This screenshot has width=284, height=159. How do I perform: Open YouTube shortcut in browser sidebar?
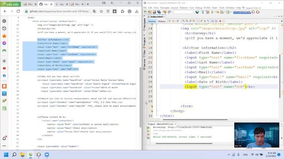point(4,68)
